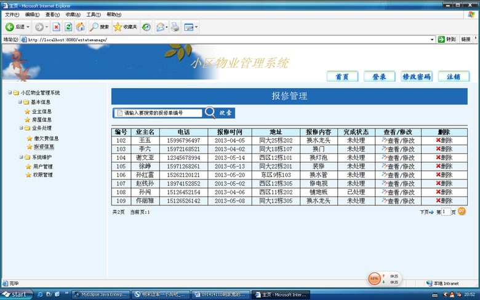
Task: Print the page with printer icon
Action: click(175, 27)
